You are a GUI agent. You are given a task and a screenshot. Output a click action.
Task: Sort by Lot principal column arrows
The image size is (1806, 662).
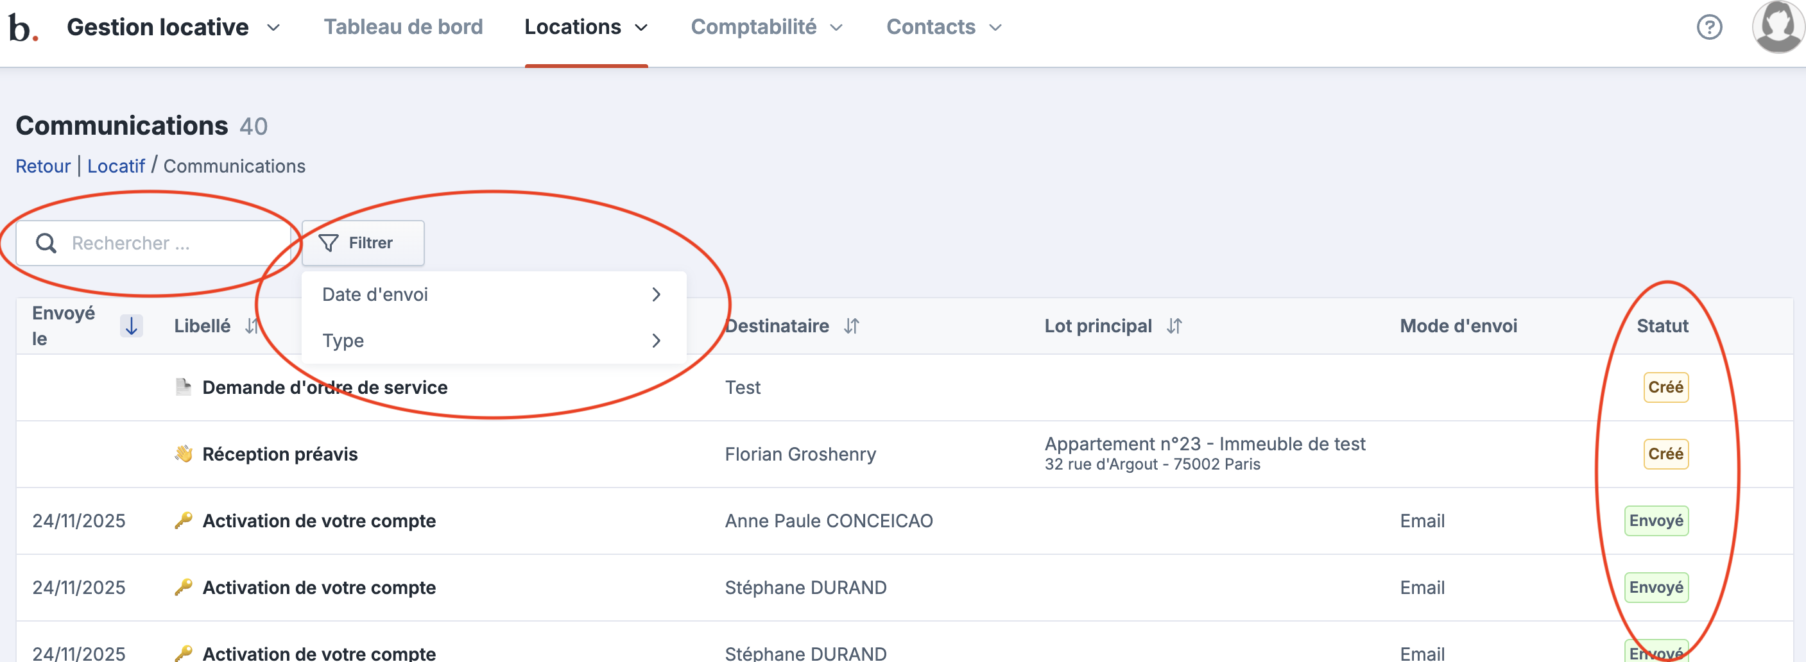pyautogui.click(x=1174, y=326)
